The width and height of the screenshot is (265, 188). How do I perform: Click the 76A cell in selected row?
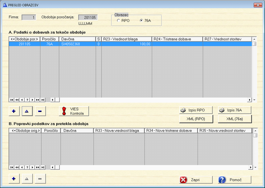click(x=49, y=44)
